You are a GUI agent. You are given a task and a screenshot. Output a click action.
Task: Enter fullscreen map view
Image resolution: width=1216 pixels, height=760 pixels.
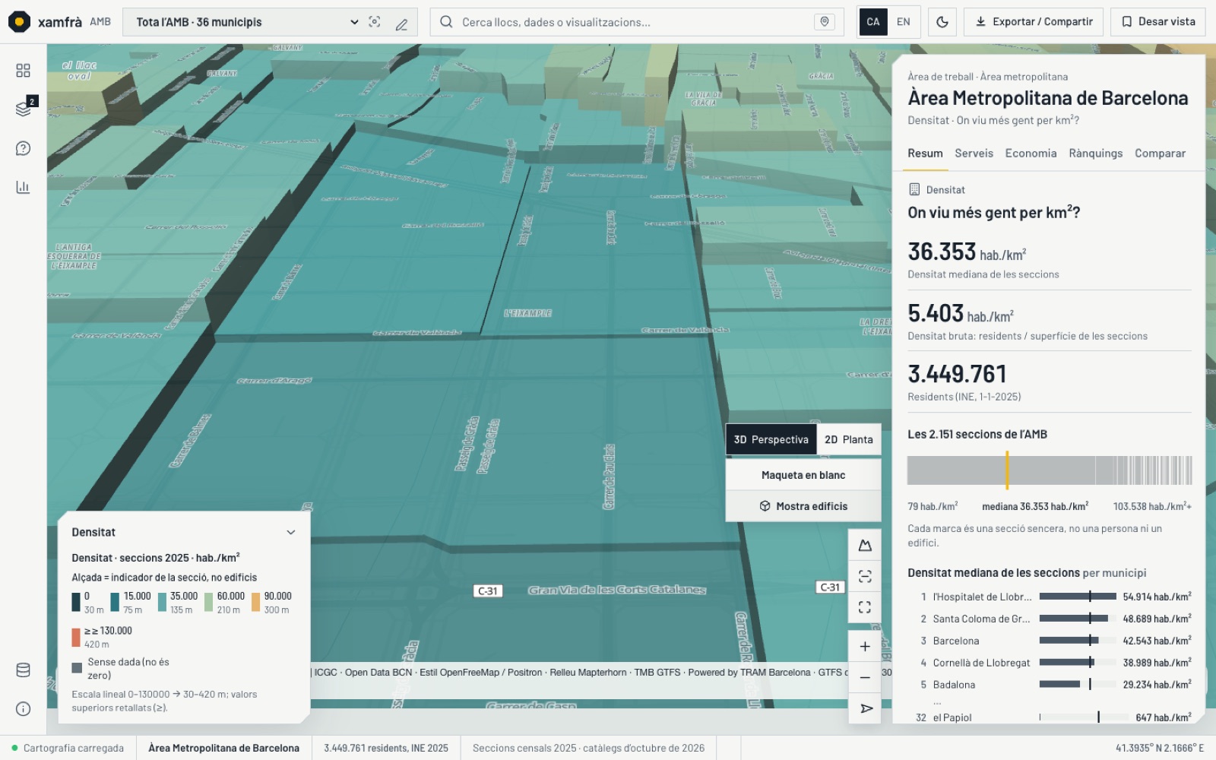coord(865,607)
